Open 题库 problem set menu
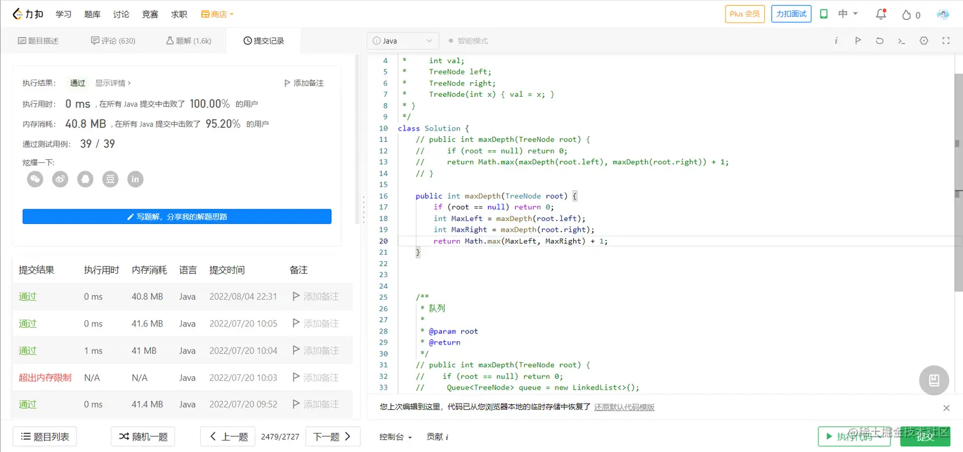 pos(92,14)
